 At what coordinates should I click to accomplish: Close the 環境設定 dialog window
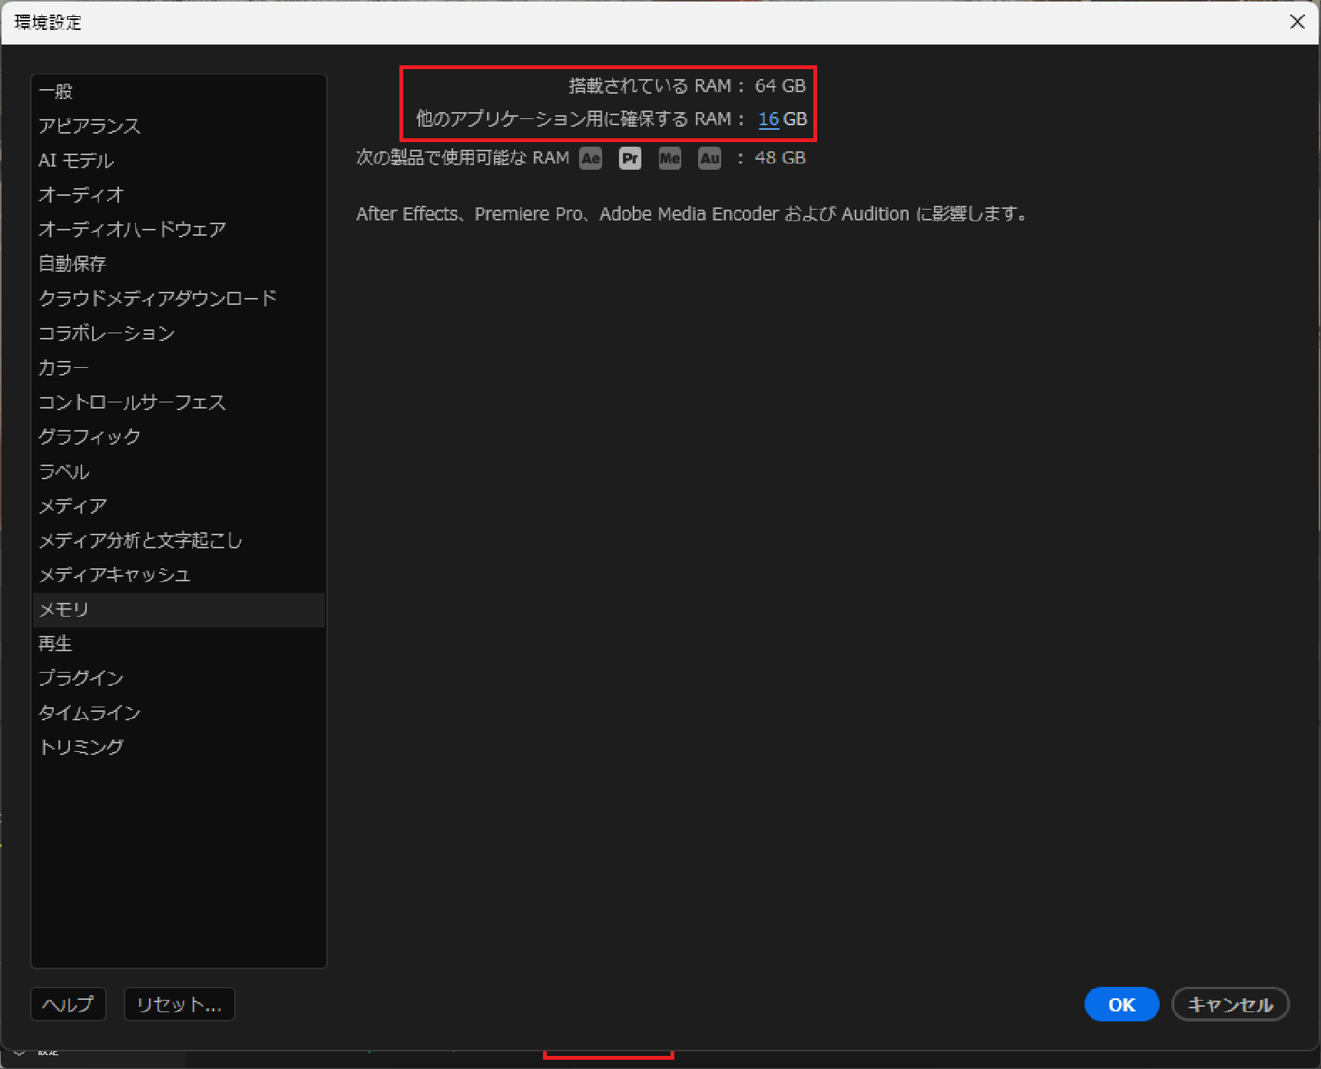click(1297, 22)
